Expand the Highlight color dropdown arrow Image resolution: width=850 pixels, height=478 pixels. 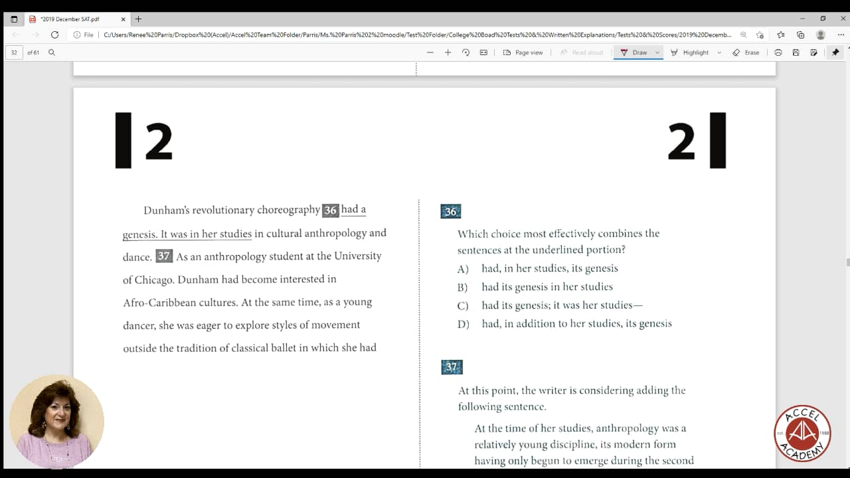coord(719,52)
